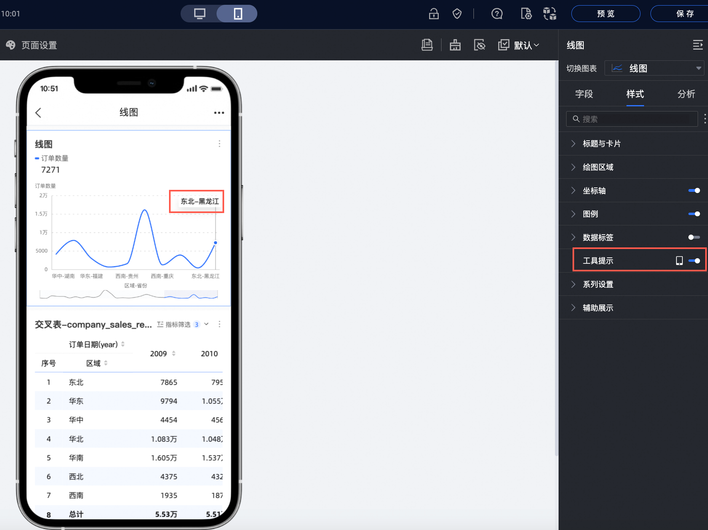Enable the 数据标签 switch

tap(694, 237)
